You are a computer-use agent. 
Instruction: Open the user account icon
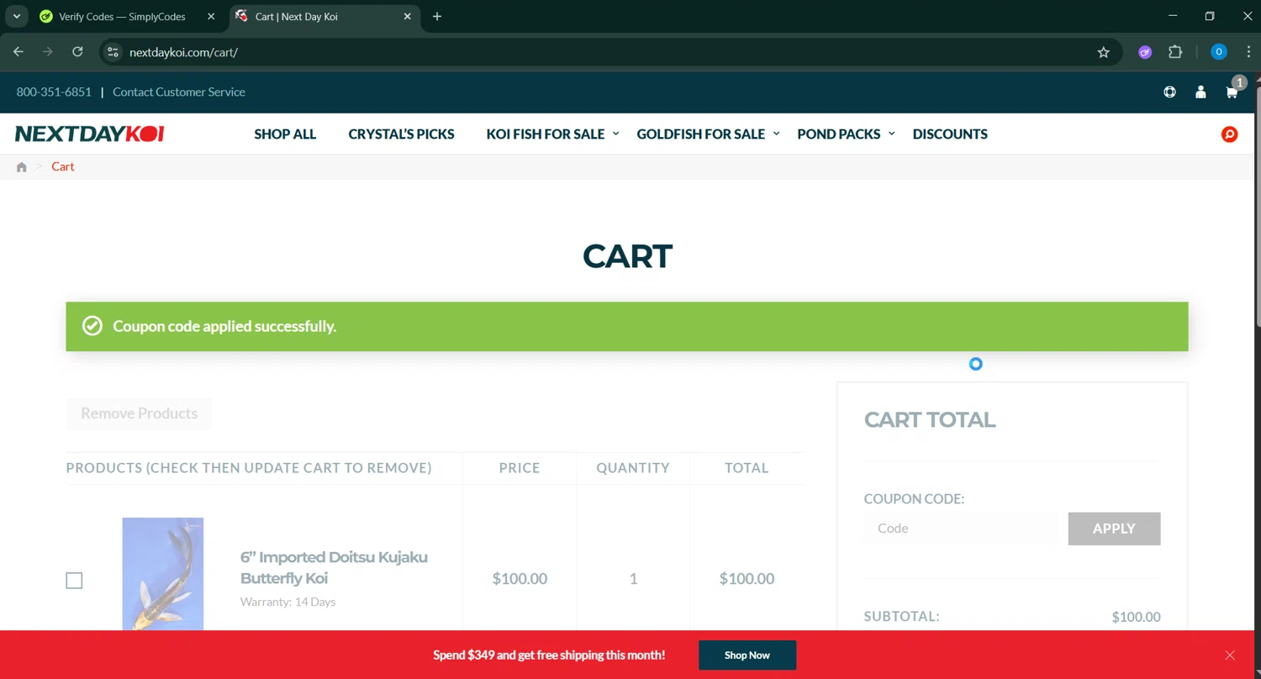[1200, 92]
